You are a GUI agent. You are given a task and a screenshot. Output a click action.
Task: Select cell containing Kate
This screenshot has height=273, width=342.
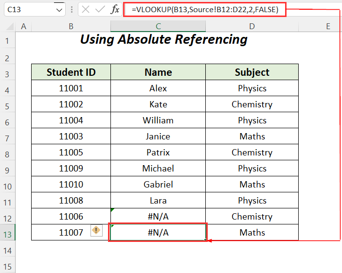(158, 104)
